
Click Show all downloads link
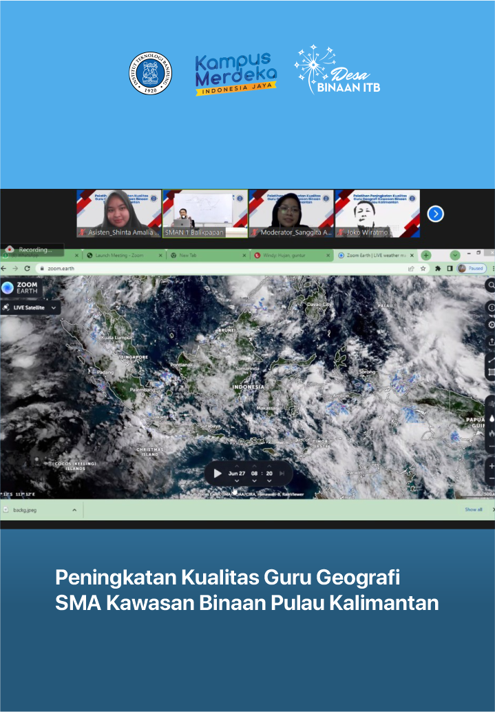point(473,510)
